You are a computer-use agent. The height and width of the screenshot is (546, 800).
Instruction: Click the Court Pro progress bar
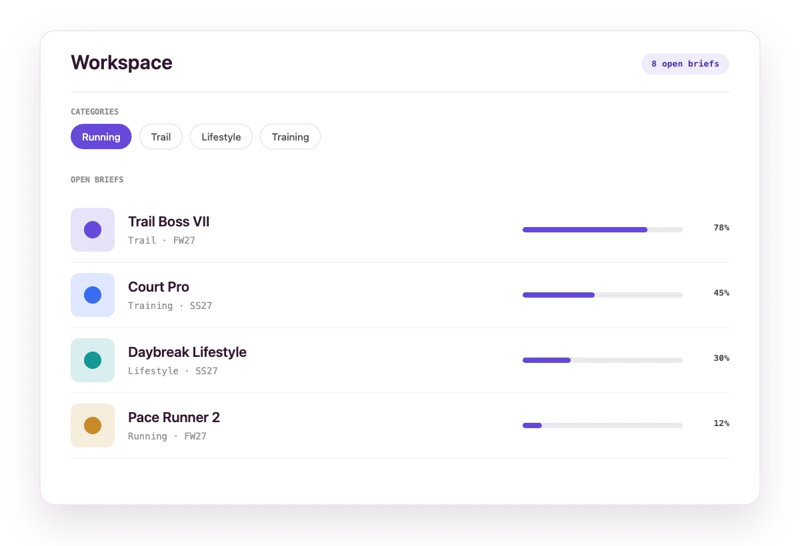[x=603, y=295]
